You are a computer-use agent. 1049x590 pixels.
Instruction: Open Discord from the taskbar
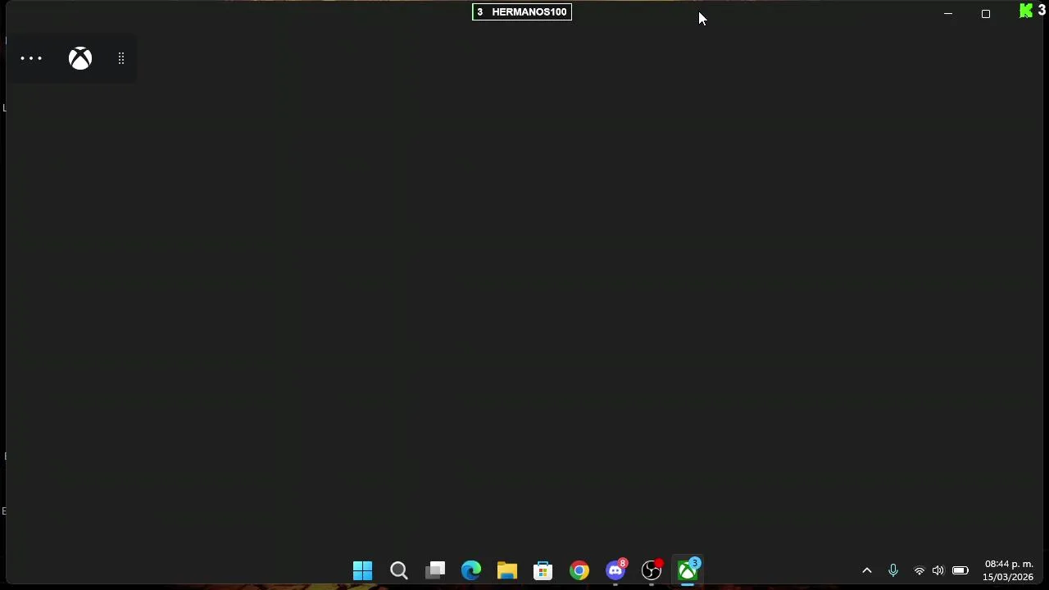(x=615, y=570)
